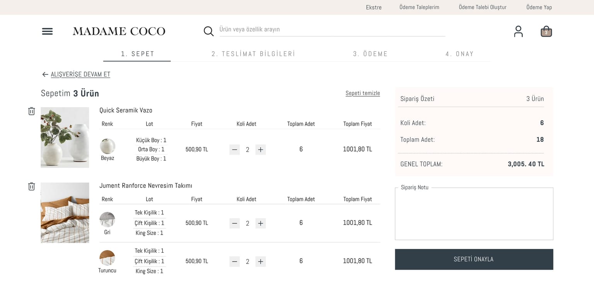Click the back arrow next to Alışverişe Devam Et
Screen dimensions: 594x308
(45, 74)
